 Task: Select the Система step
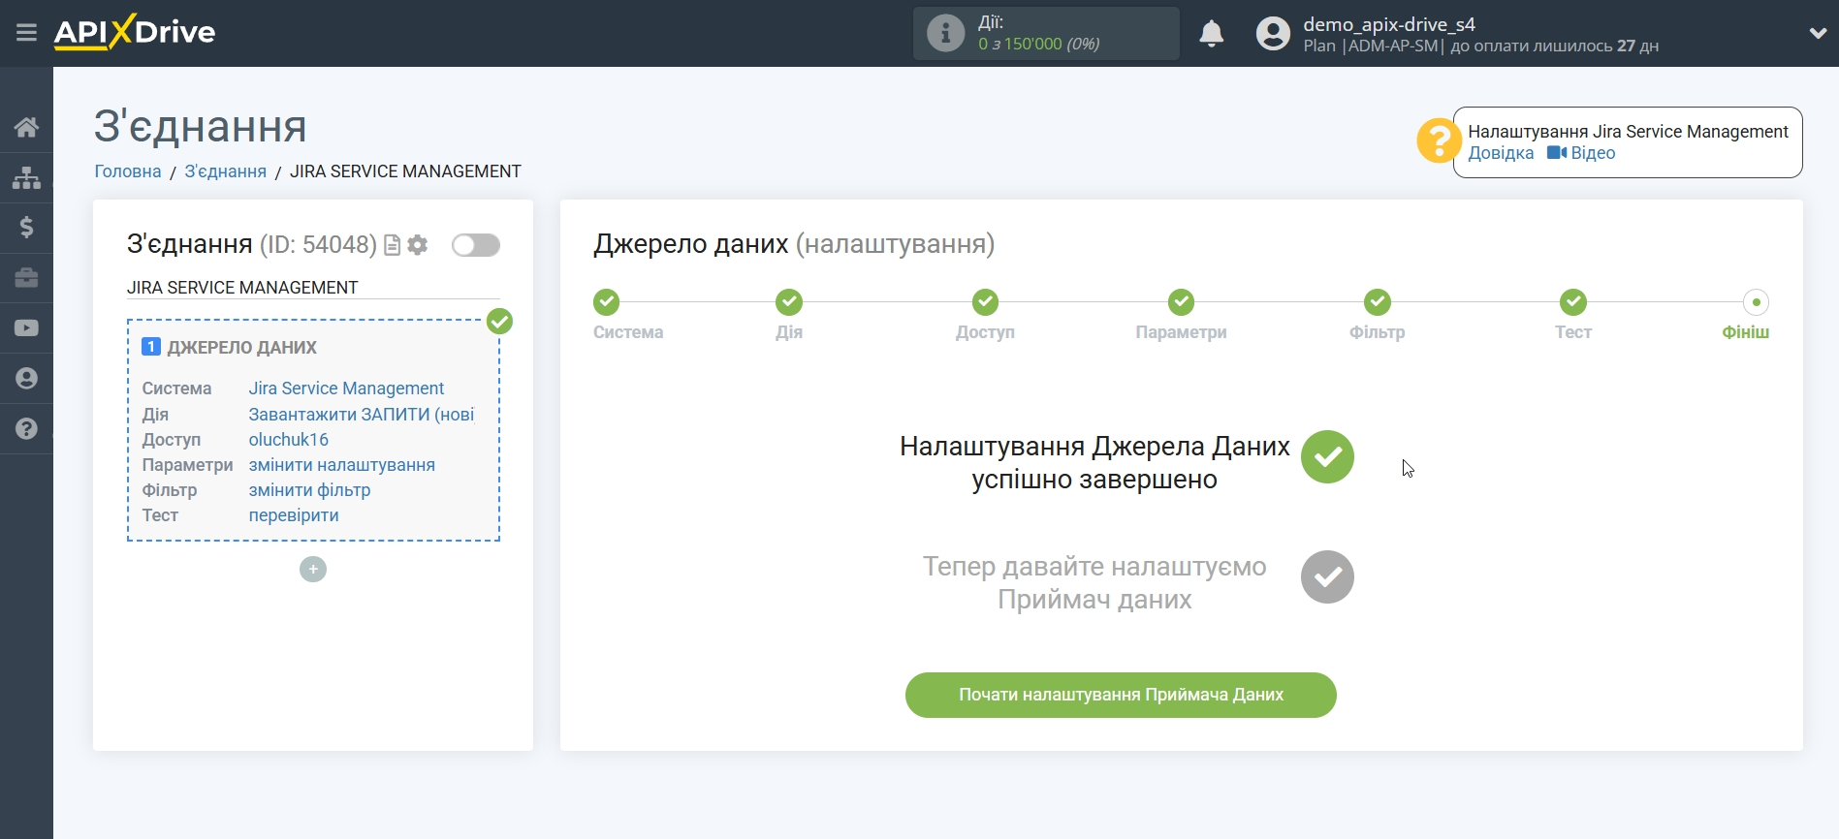pyautogui.click(x=607, y=302)
